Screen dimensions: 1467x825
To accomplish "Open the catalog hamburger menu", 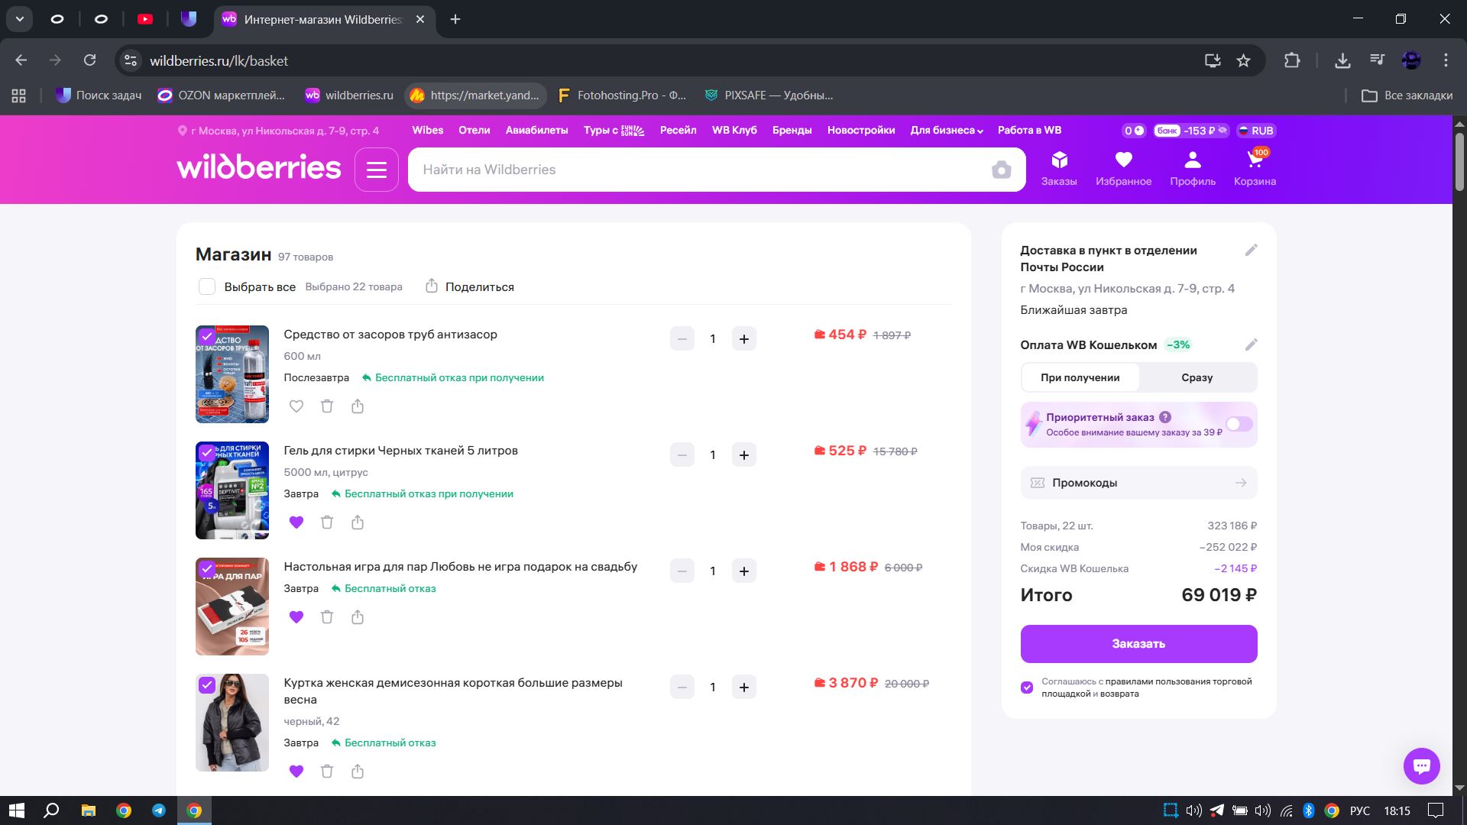I will [x=377, y=170].
